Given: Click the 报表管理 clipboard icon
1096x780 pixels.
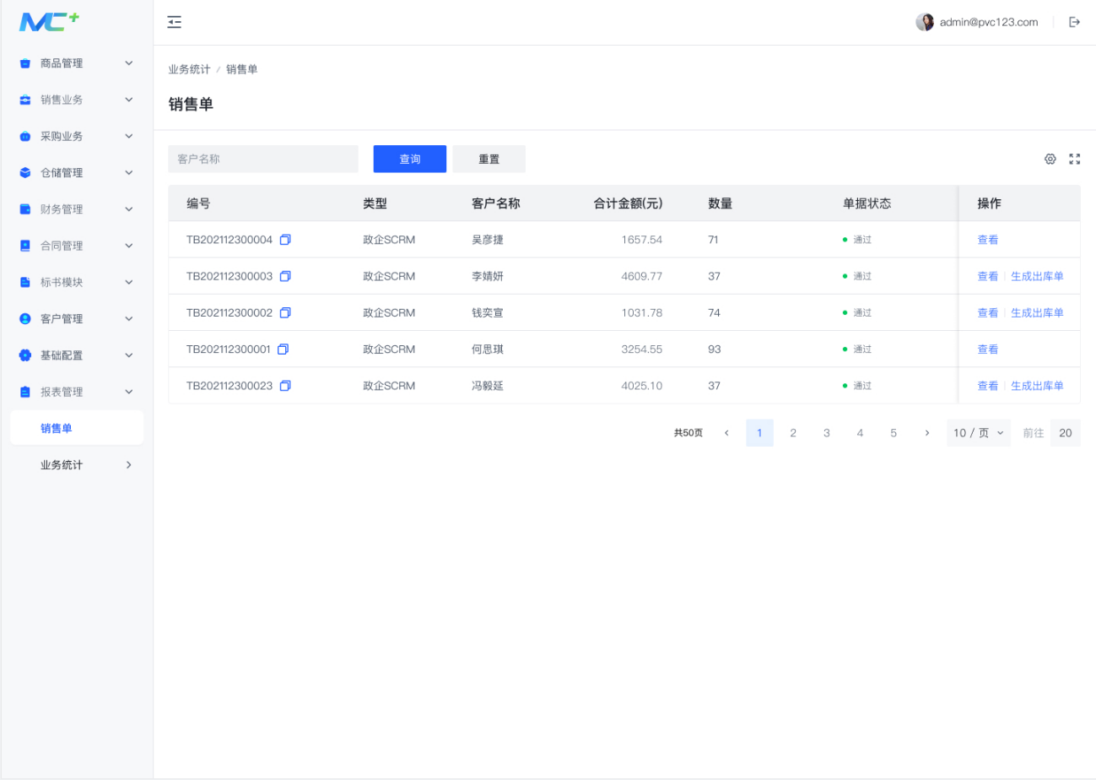Looking at the screenshot, I should coord(25,392).
